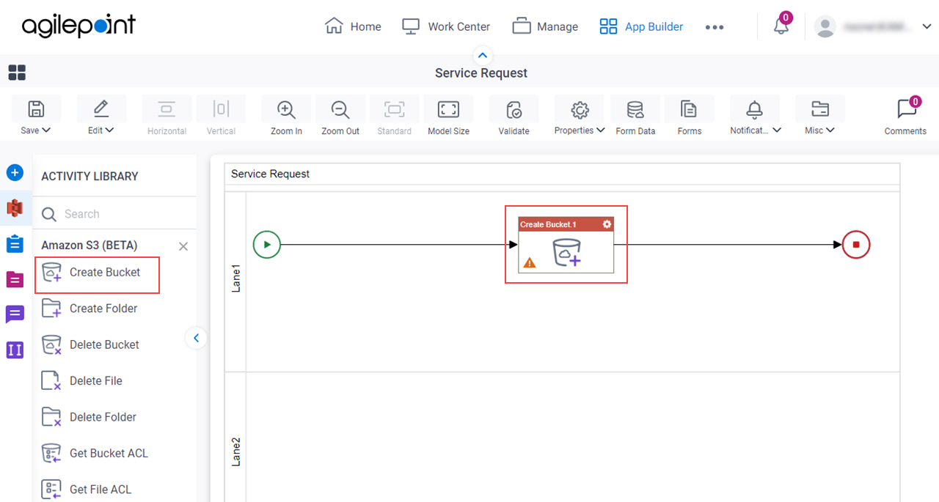
Task: Select the Zoom In tool
Action: pos(285,114)
